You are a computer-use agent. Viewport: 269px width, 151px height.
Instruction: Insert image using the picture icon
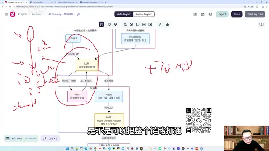[x=137, y=24]
